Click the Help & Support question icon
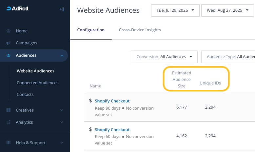Screen dimensions: 255x152 tap(9, 143)
